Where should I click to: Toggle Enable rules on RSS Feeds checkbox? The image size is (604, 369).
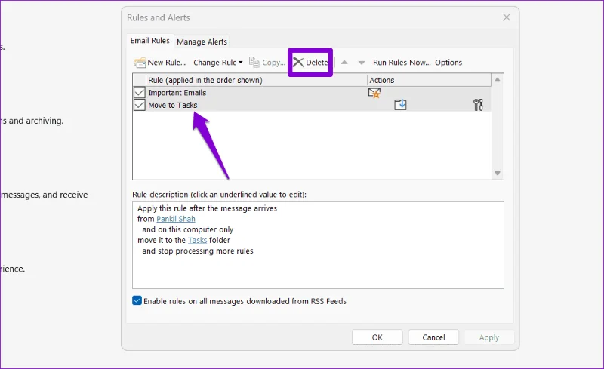pos(137,300)
